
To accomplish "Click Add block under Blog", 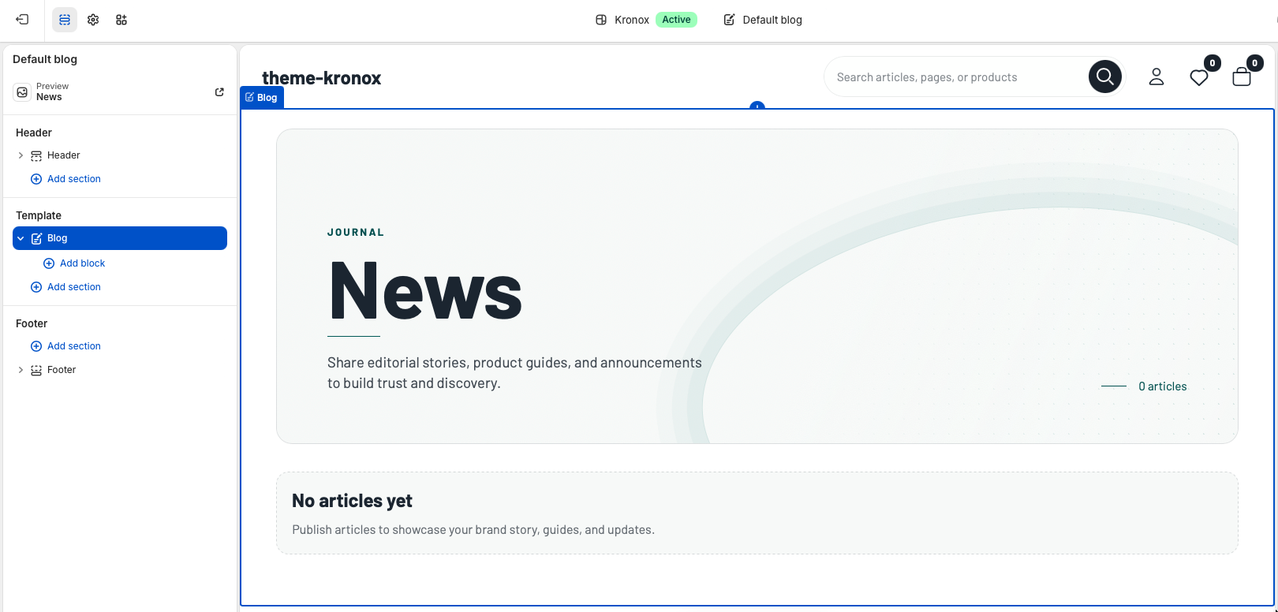I will pos(74,263).
